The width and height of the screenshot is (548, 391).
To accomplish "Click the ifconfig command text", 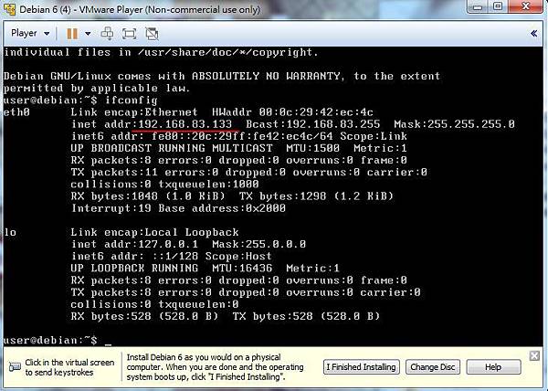I will 131,100.
